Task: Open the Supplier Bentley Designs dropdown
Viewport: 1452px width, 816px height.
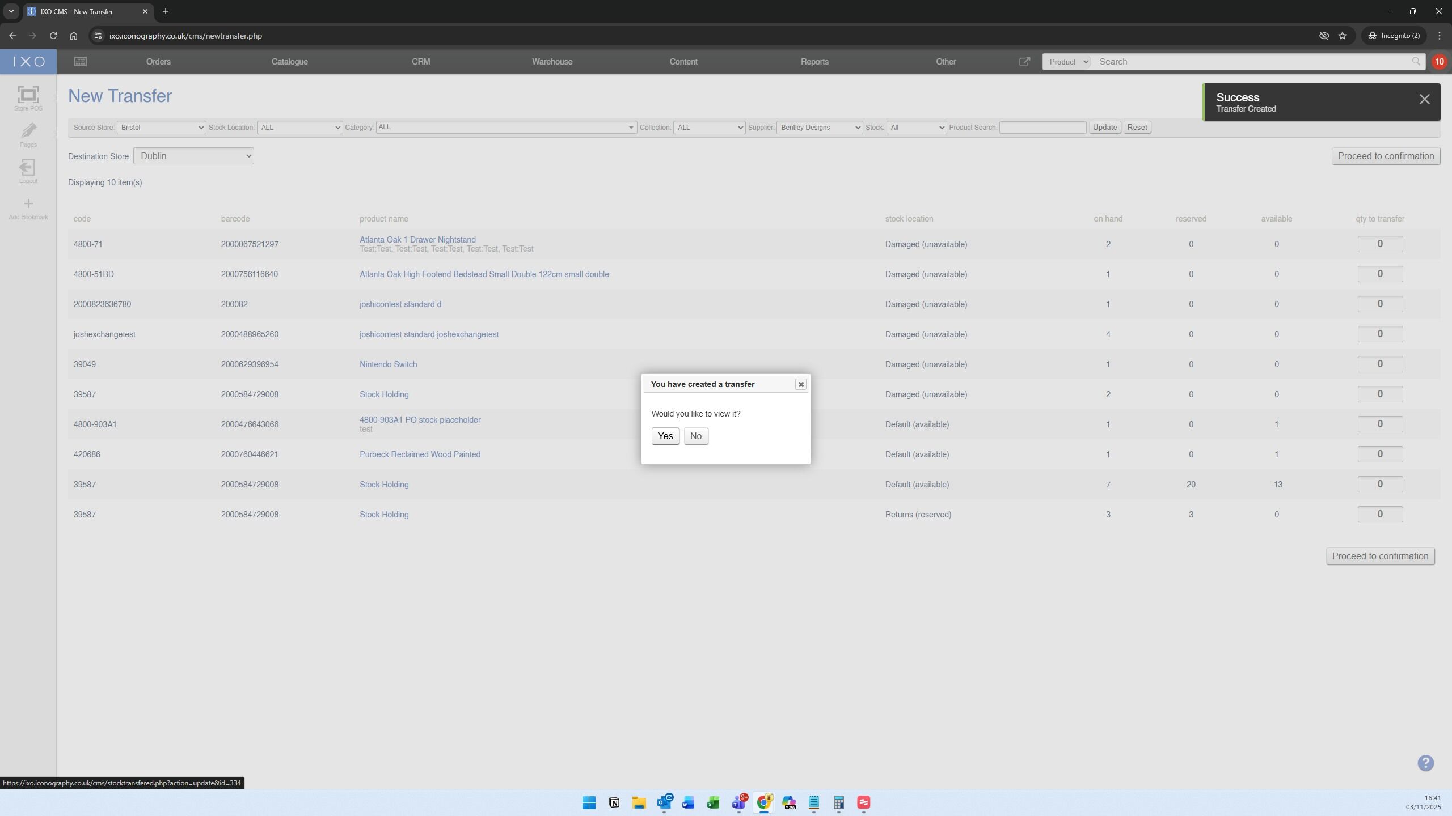Action: point(819,127)
